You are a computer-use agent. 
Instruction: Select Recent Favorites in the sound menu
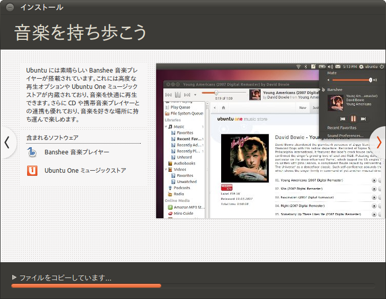pos(341,128)
